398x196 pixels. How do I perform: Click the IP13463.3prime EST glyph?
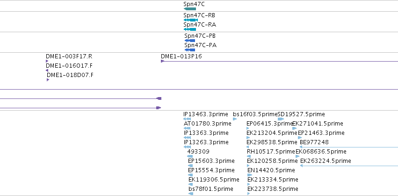coord(187,119)
